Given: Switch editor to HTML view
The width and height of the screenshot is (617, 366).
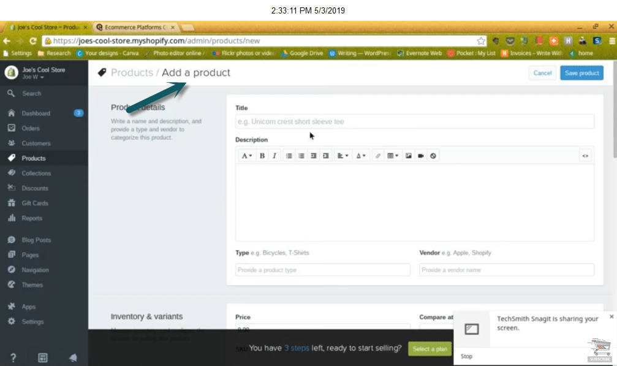Looking at the screenshot, I should (x=586, y=156).
